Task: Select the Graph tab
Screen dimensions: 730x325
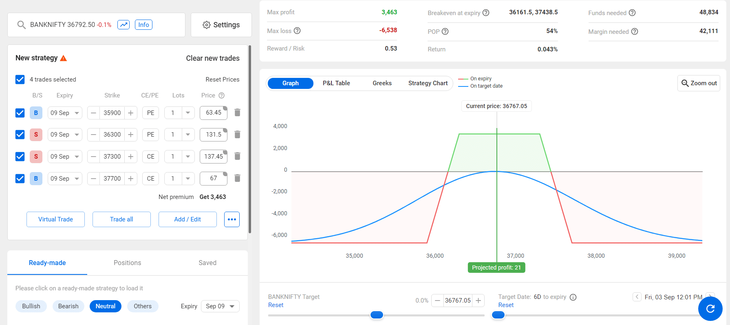Action: (291, 83)
